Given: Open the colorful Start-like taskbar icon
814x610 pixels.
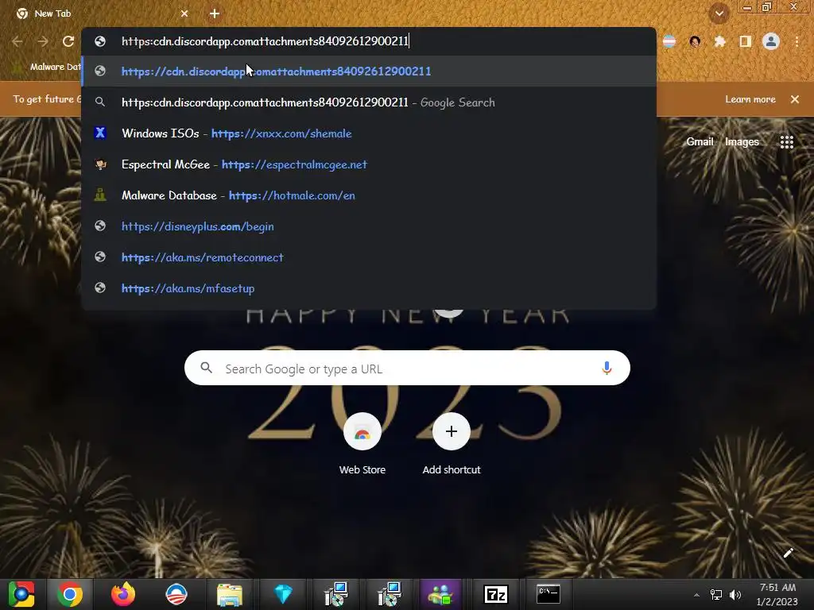Looking at the screenshot, I should click(x=21, y=594).
